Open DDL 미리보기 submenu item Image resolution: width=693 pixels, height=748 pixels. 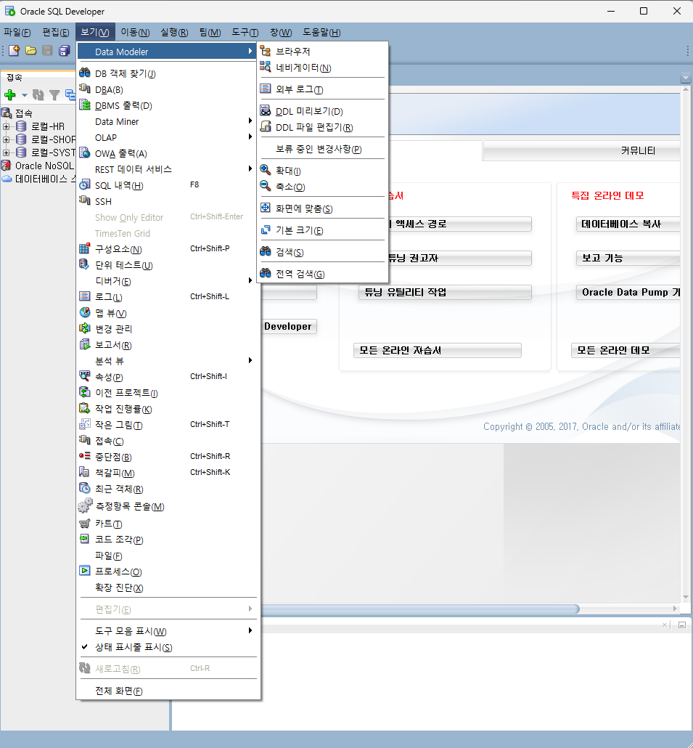[323, 111]
